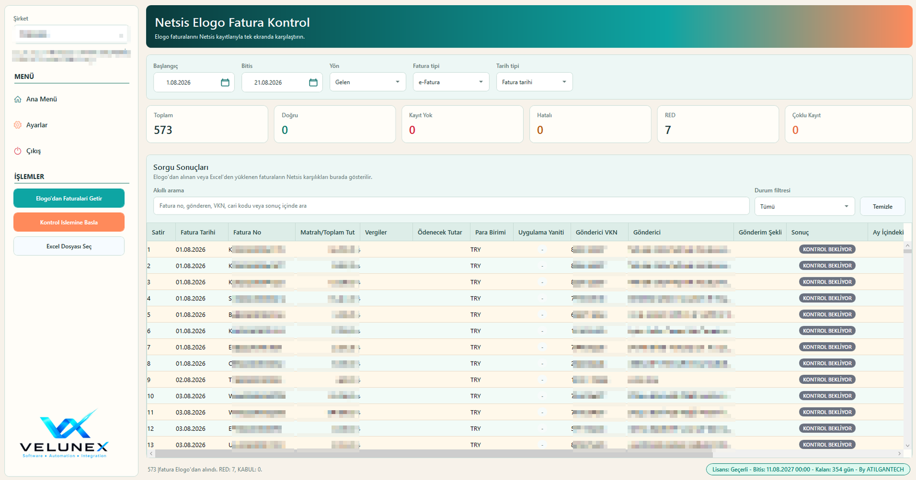Image resolution: width=916 pixels, height=480 pixels.
Task: Select Çıkış in the sidebar menu
Action: [x=33, y=151]
